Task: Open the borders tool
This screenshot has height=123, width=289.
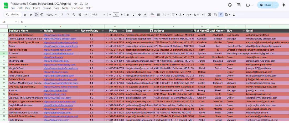Action: pos(158,15)
